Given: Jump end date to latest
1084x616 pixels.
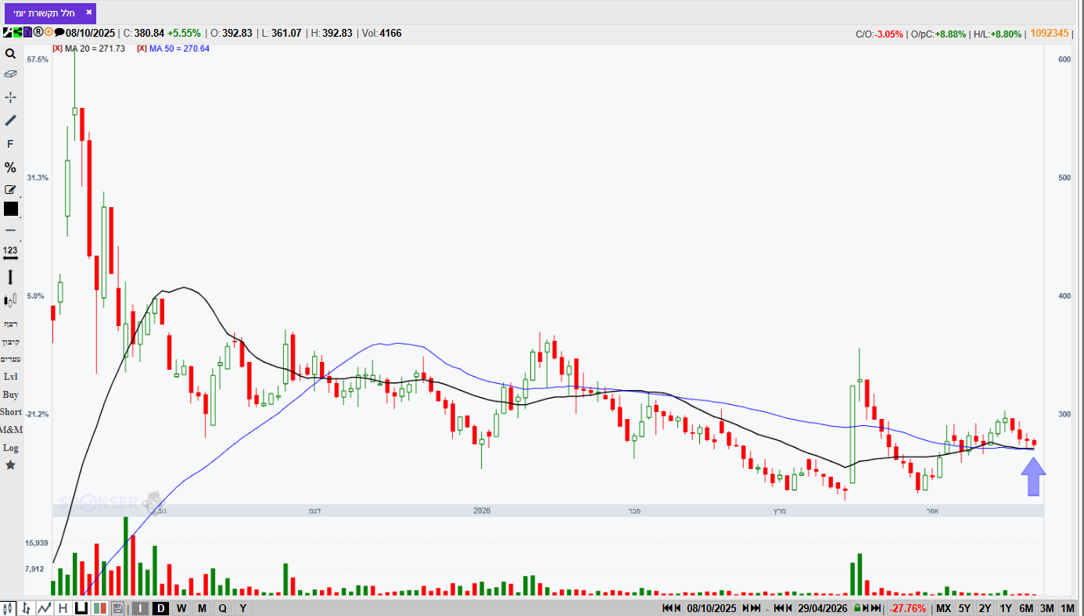Looking at the screenshot, I should pyautogui.click(x=876, y=608).
